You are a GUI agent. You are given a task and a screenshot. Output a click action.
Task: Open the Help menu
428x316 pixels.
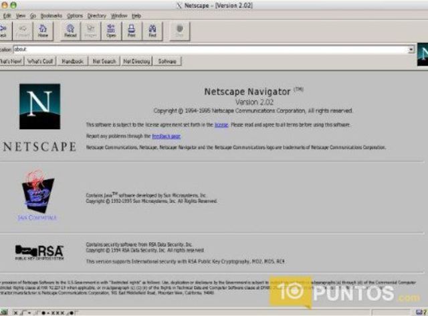tap(136, 16)
